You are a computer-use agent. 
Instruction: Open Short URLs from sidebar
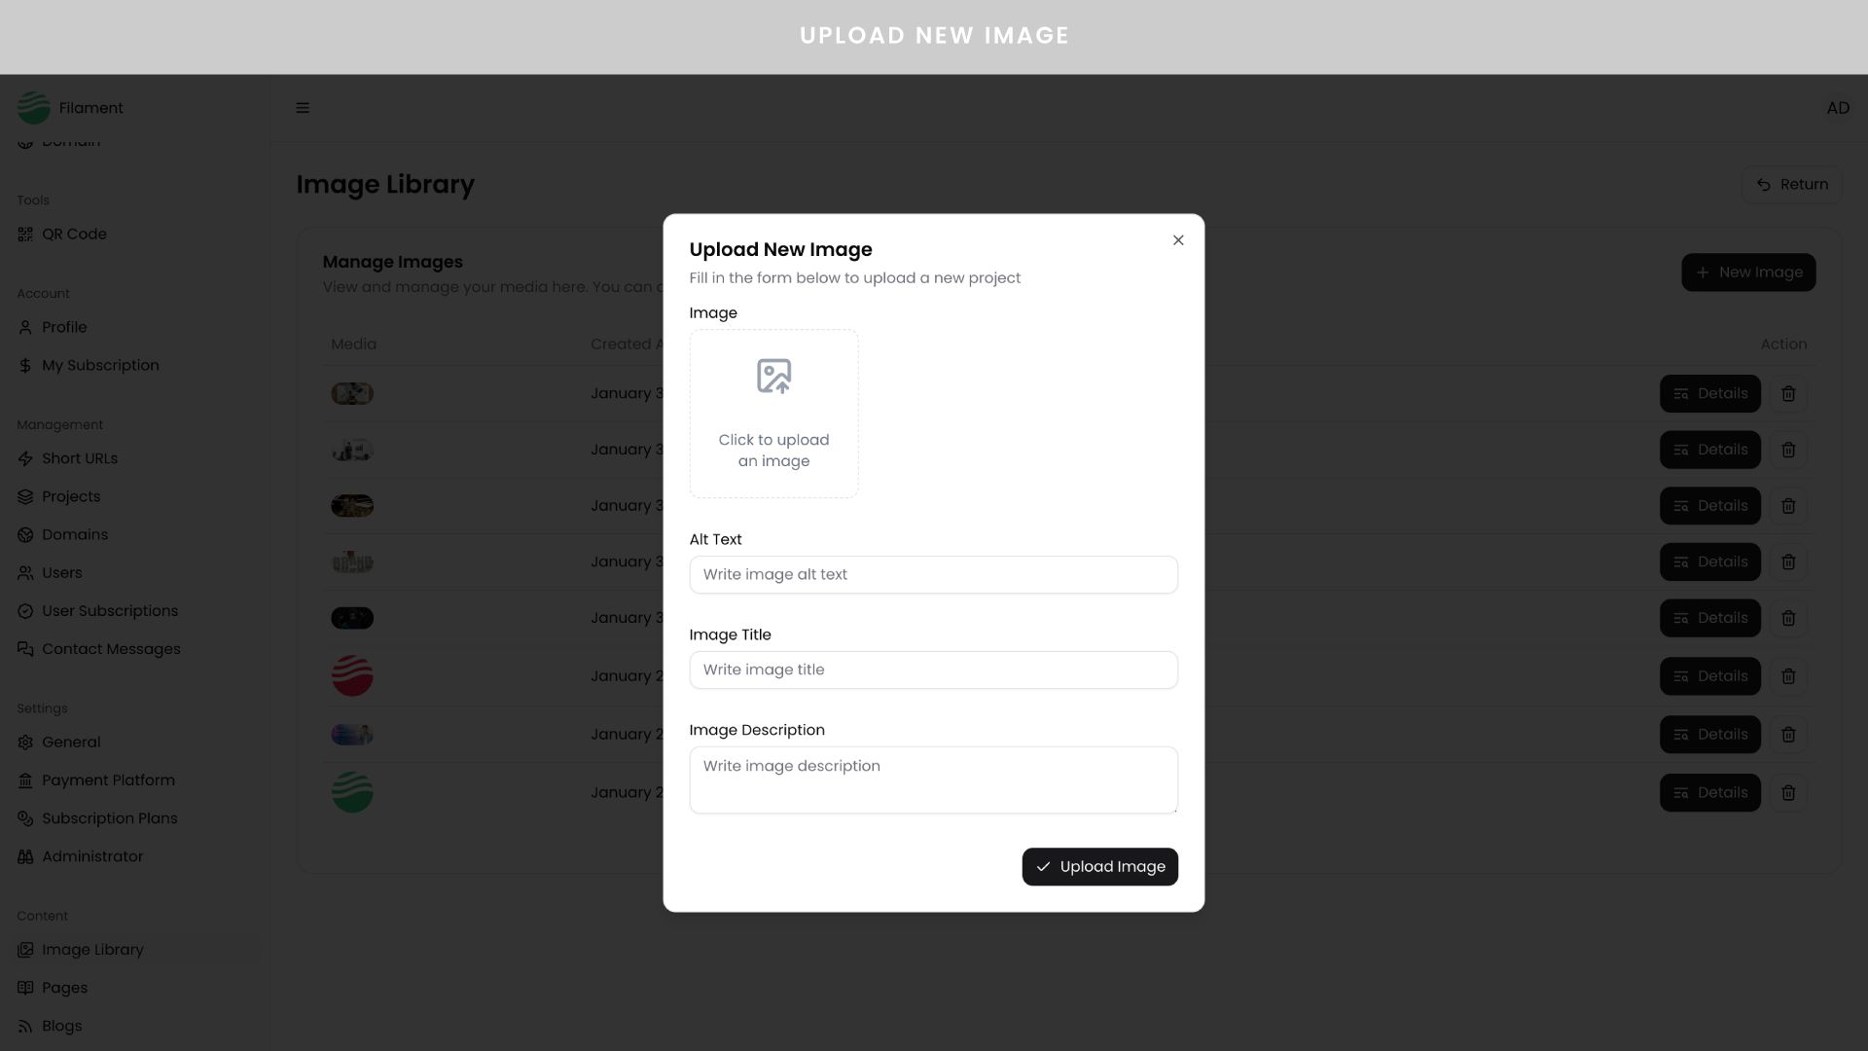coord(80,458)
